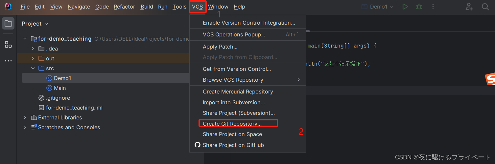The height and width of the screenshot is (164, 495).
Task: Open the Window menu
Action: coord(218,7)
